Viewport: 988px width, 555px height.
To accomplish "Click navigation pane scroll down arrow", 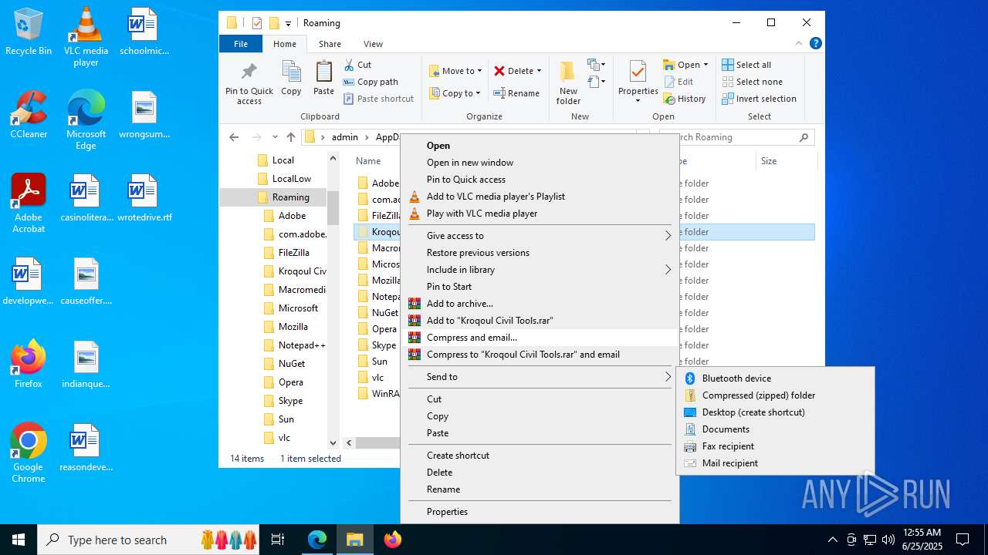I will coord(333,442).
